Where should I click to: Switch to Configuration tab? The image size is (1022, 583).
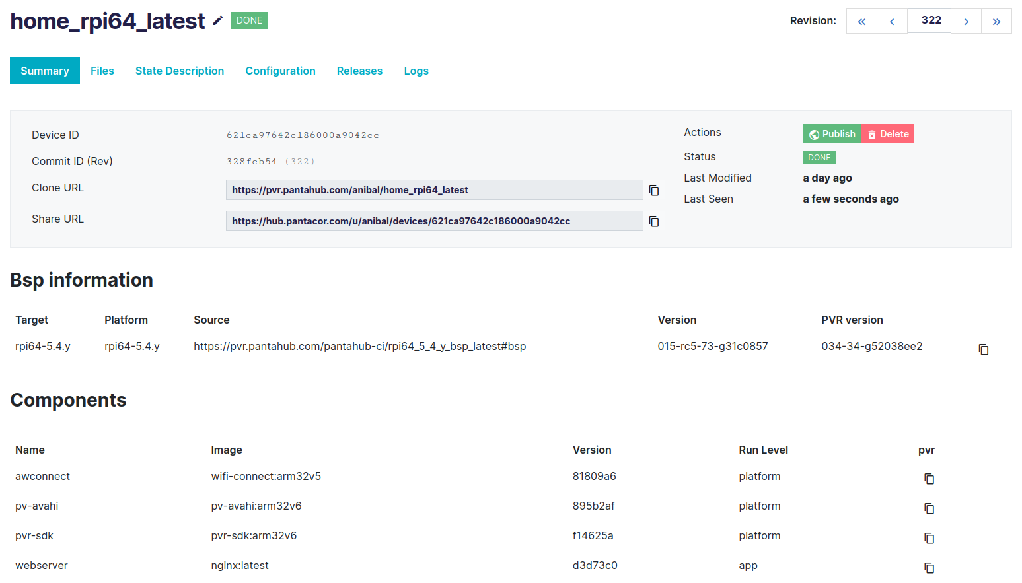[281, 71]
